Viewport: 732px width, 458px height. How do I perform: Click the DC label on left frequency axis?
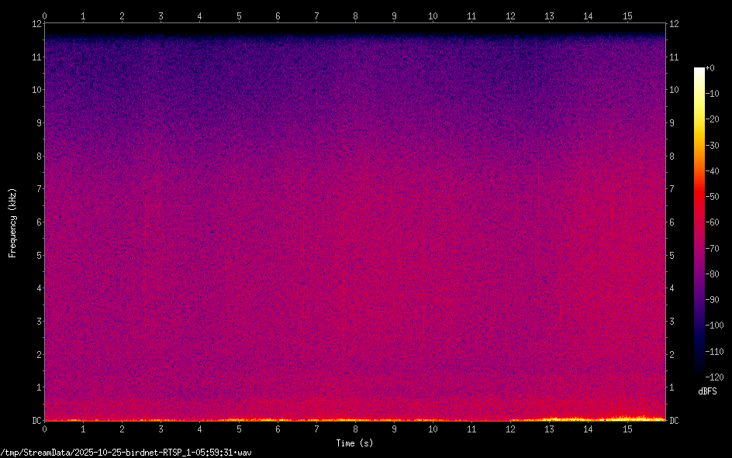pyautogui.click(x=36, y=421)
